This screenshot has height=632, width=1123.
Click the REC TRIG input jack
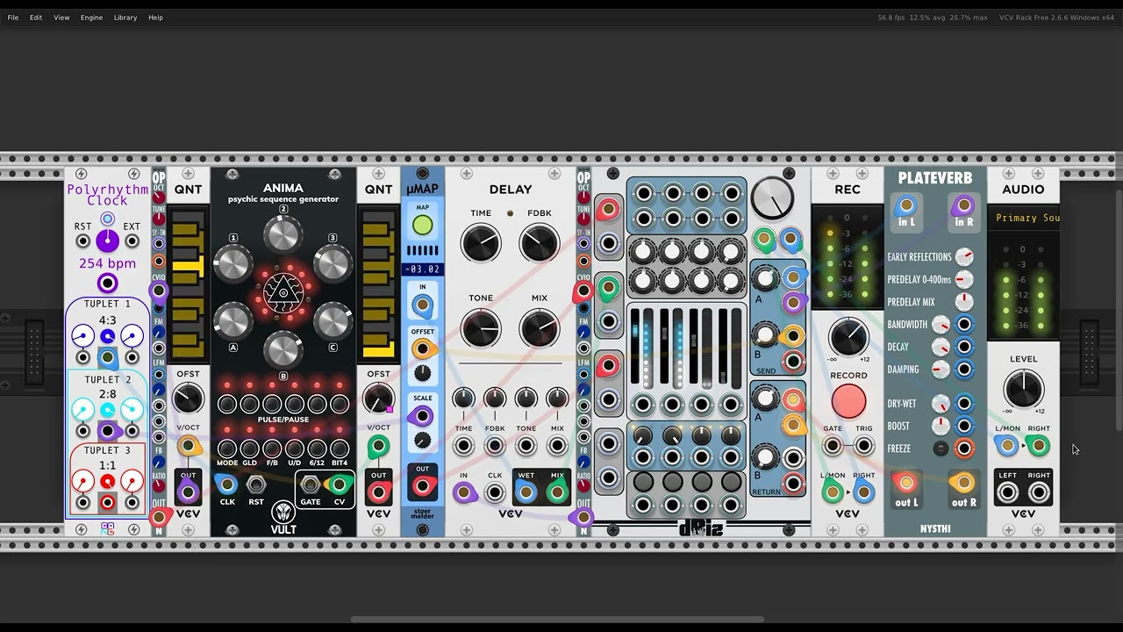(x=864, y=447)
